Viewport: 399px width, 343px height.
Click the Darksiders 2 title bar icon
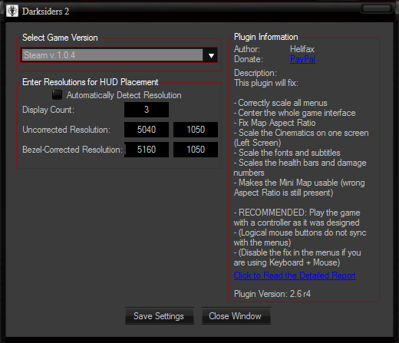12,11
